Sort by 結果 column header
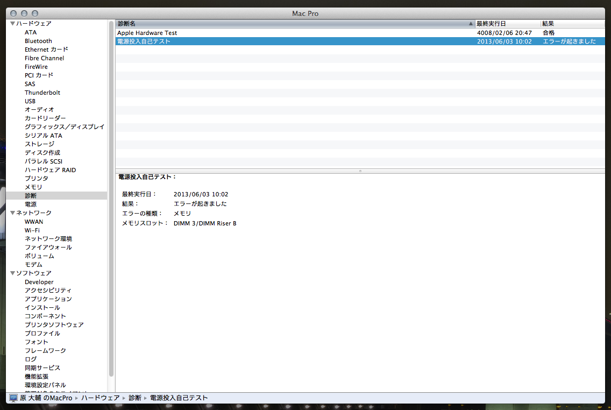The height and width of the screenshot is (410, 611). (573, 24)
